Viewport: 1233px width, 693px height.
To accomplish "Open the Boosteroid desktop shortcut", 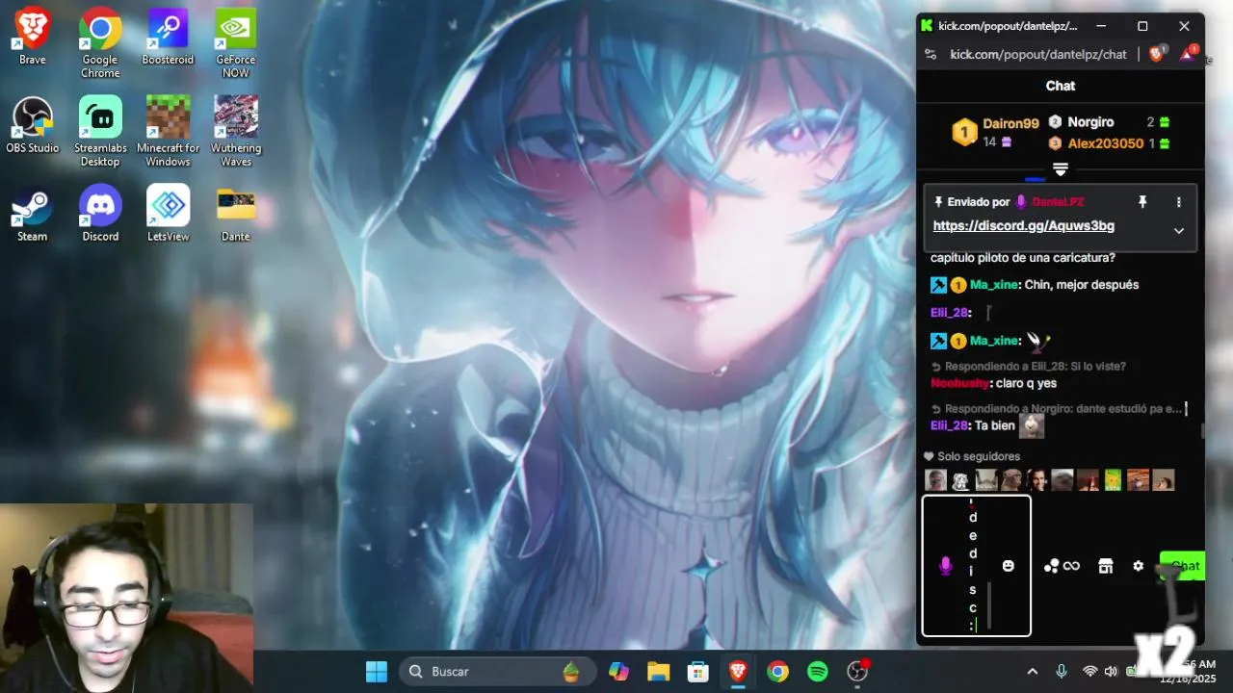I will click(168, 37).
